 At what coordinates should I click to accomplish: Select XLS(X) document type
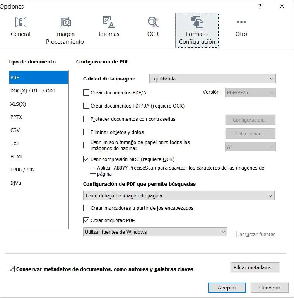pyautogui.click(x=39, y=104)
